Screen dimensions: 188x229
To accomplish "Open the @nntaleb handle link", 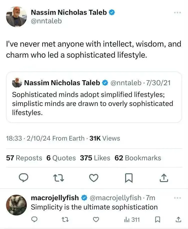I will pos(46,21).
